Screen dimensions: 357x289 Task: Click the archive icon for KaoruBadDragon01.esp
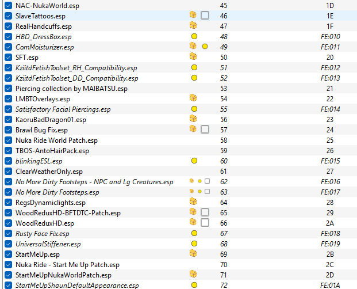pyautogui.click(x=193, y=119)
